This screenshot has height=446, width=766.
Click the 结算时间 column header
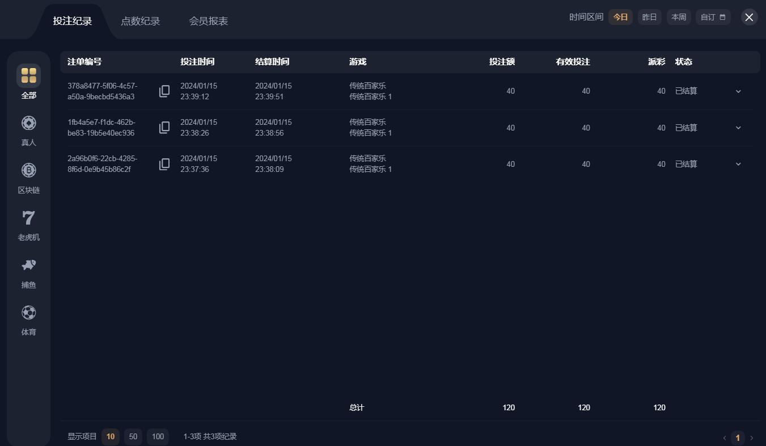point(272,62)
